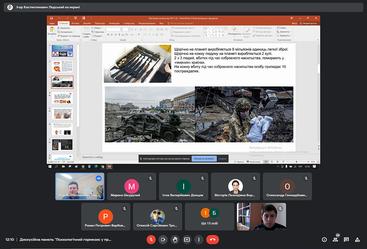Click Создать слайд new slide icon
367x249 pixels.
[x=86, y=29]
